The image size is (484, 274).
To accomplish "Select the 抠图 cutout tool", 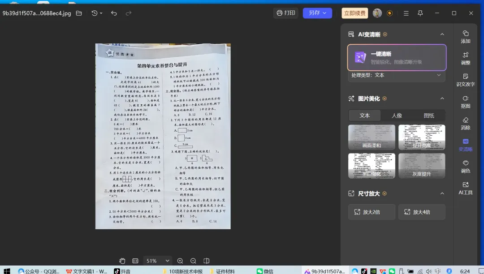I will coord(466,102).
